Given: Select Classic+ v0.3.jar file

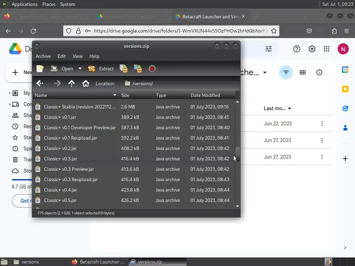Looking at the screenshot, I should [134, 159].
